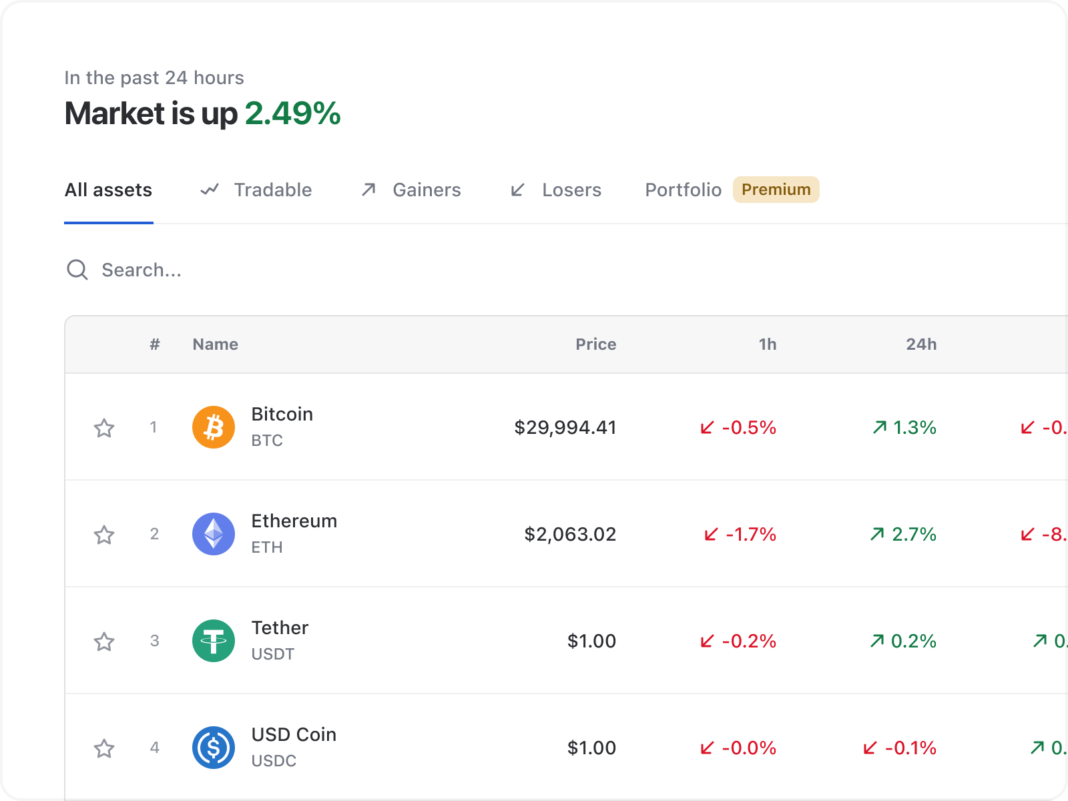Star USD Coin as a favorite

coord(105,748)
